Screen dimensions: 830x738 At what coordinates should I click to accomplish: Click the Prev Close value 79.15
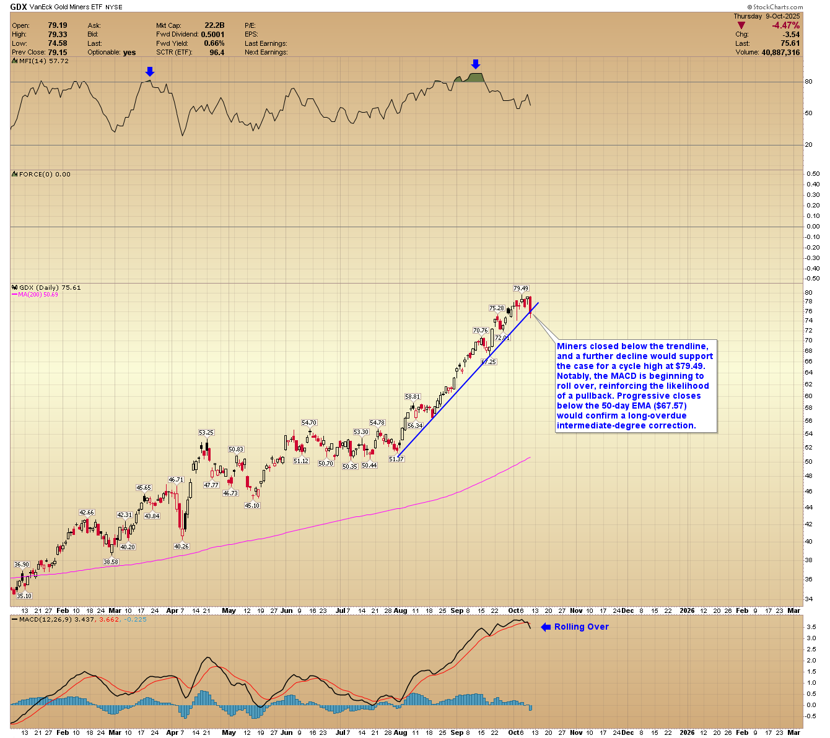pos(58,53)
